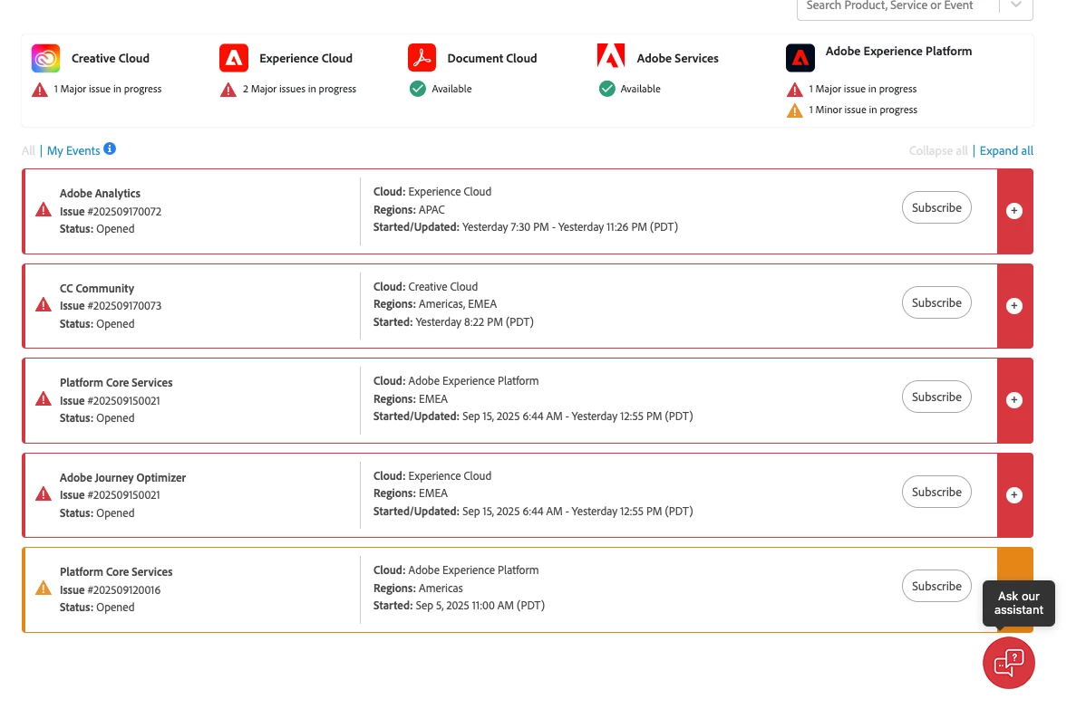Click the My Events info icon
Screen dimensions: 1086x718
(110, 148)
